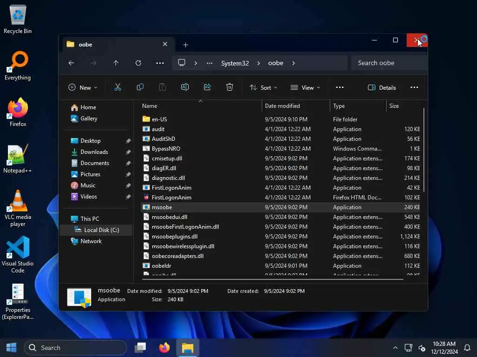
Task: Open Windows Start menu
Action: point(11,348)
